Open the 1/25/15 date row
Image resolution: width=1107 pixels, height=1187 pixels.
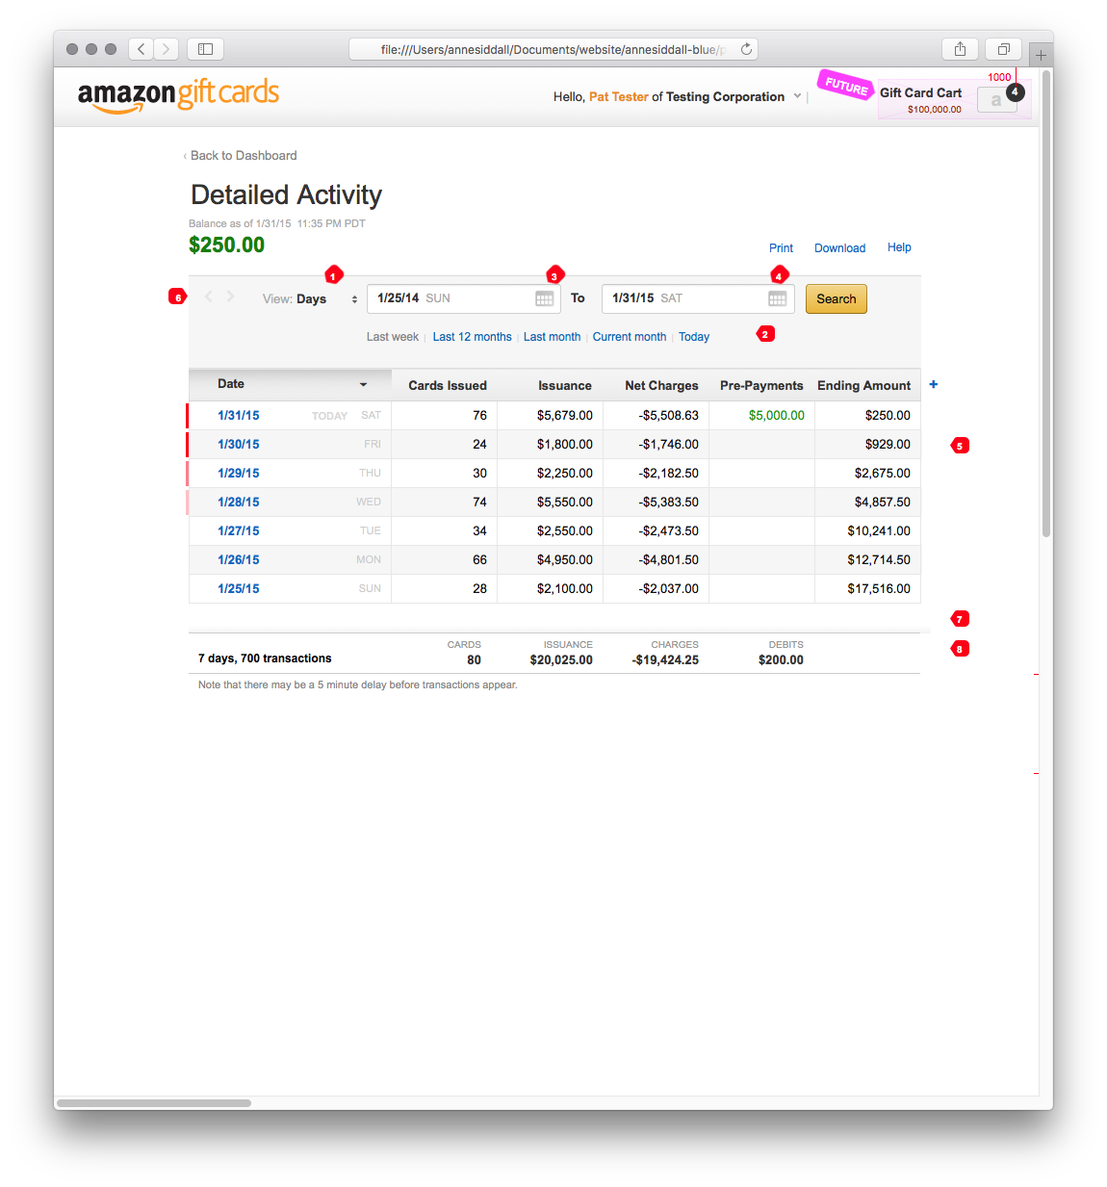pos(238,588)
